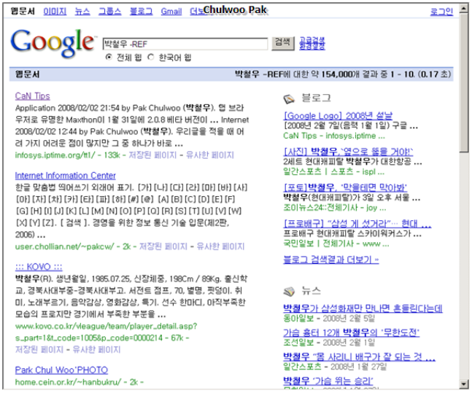Open cached page for infosys.iptime.org result
Image resolution: width=472 pixels, height=393 pixels.
click(x=152, y=155)
